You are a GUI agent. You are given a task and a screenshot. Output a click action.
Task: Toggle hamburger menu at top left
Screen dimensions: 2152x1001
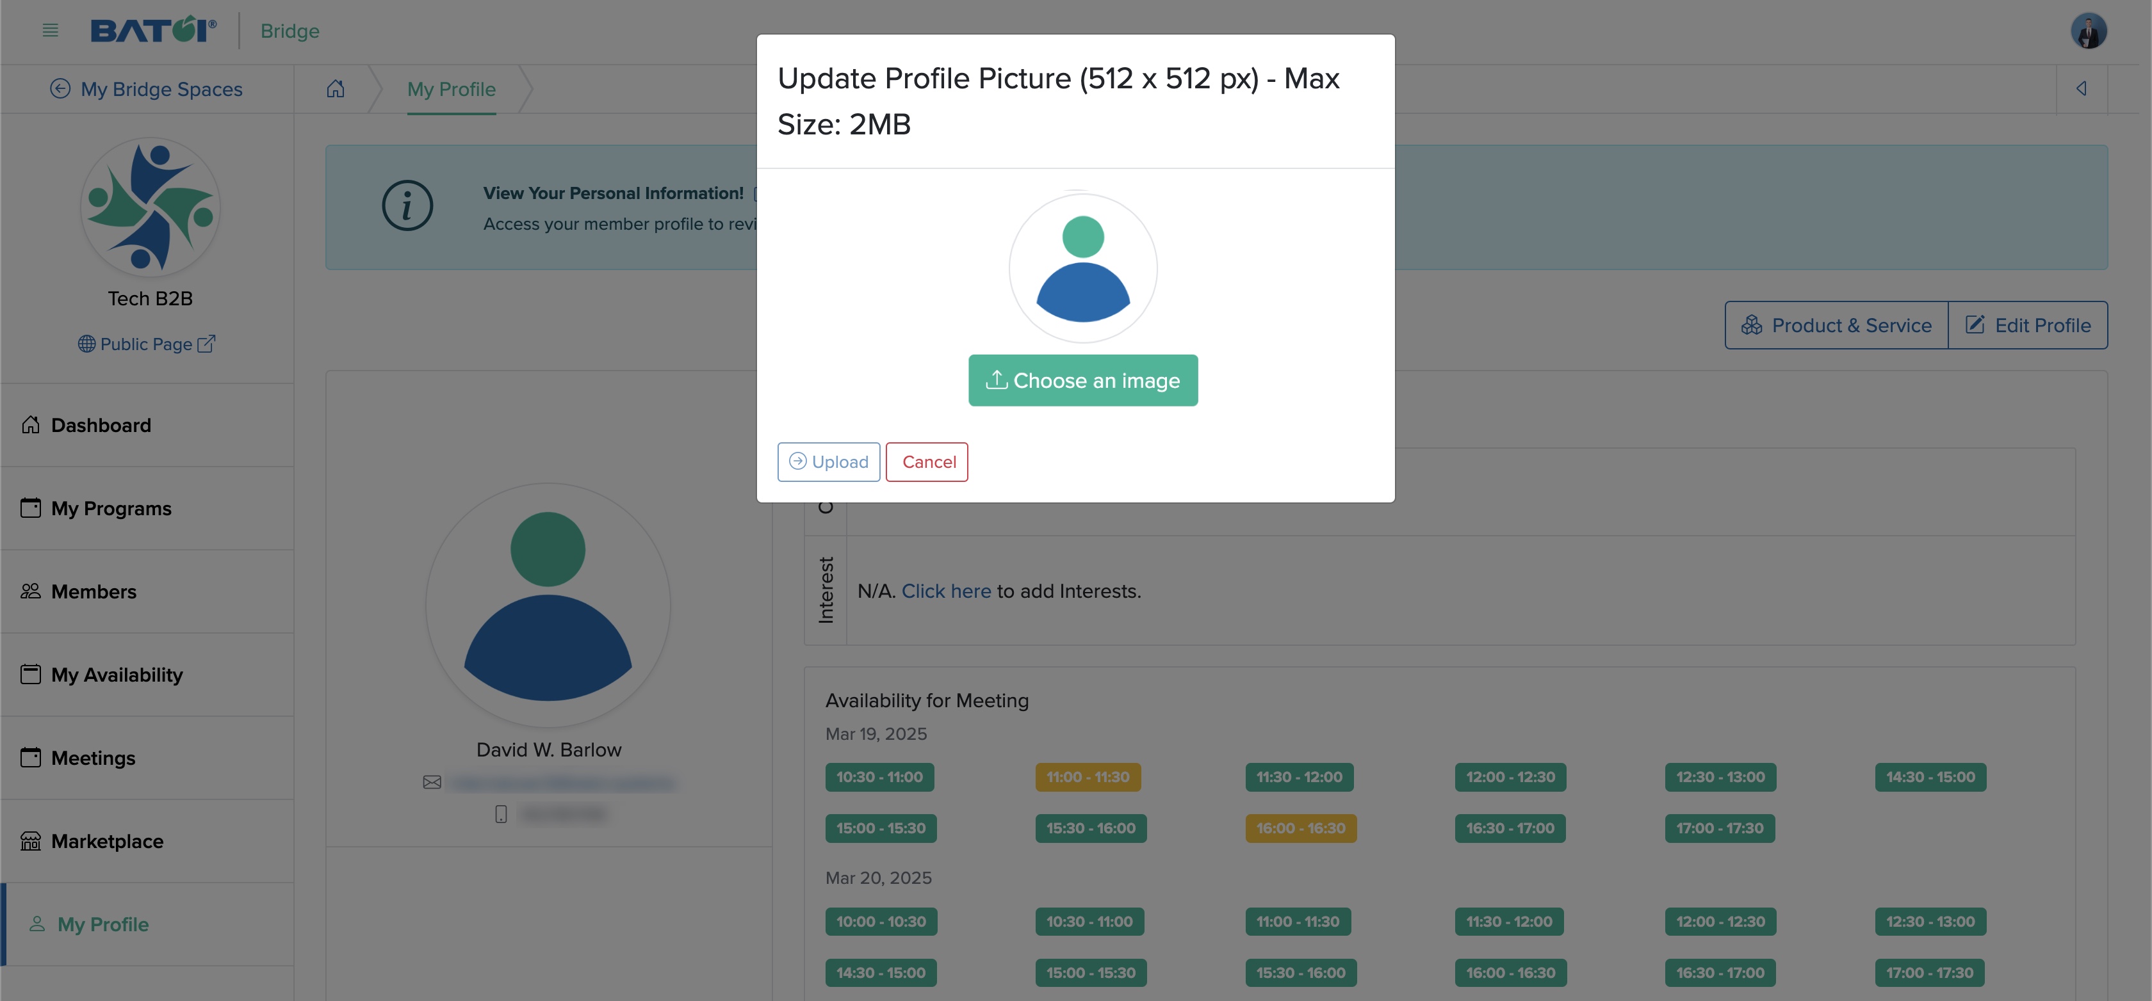[49, 30]
